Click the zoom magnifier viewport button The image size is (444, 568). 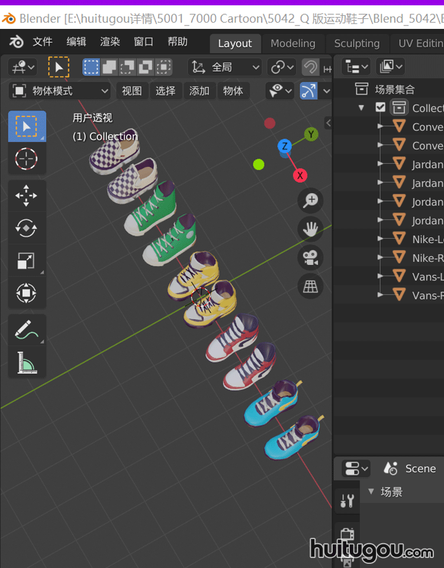pos(310,201)
